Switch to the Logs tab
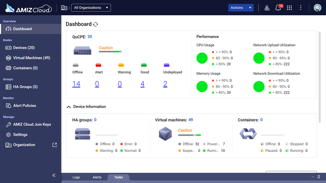This screenshot has width=326, height=183. [x=76, y=177]
